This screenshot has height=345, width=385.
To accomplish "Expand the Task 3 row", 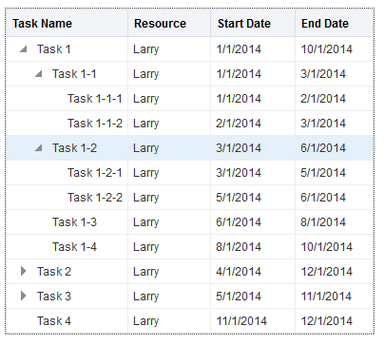I will pos(23,296).
